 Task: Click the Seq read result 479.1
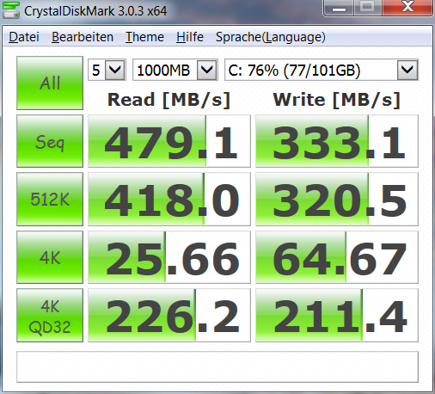[x=169, y=141]
